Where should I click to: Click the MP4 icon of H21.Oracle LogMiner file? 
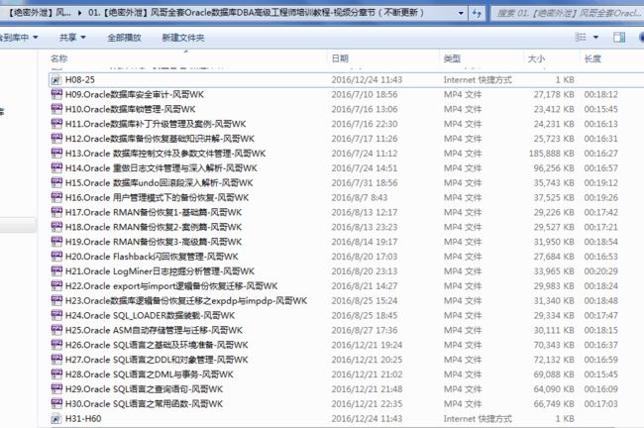click(56, 271)
